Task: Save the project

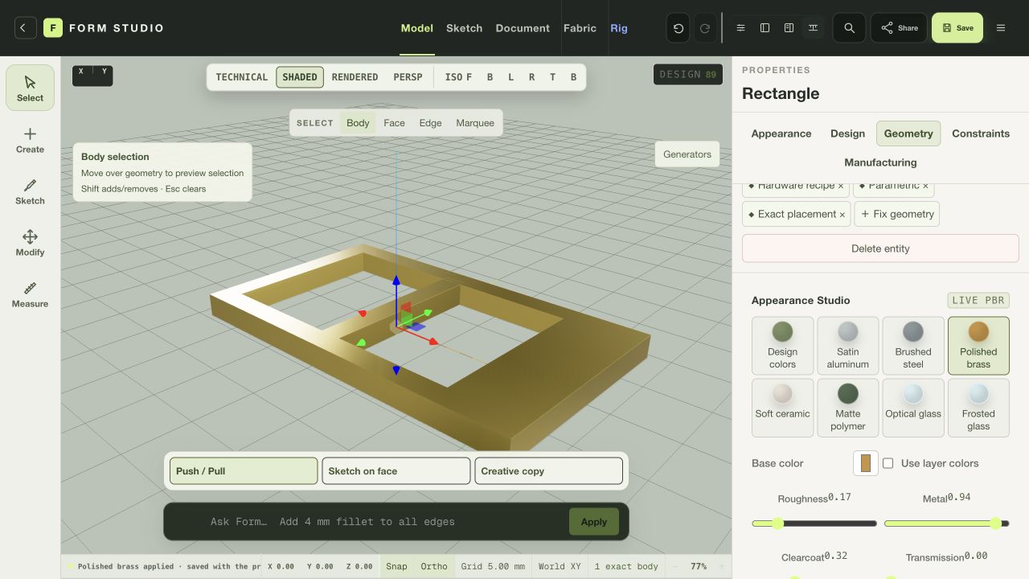Action: (957, 28)
